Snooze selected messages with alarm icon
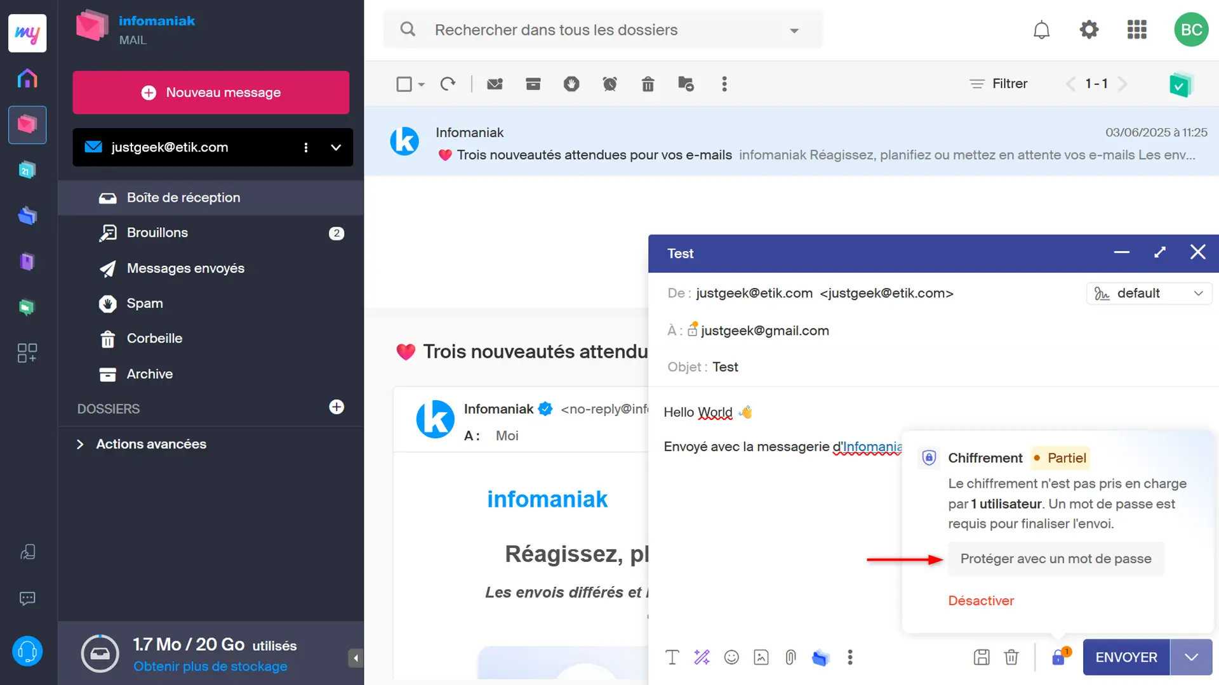This screenshot has height=685, width=1219. [609, 84]
